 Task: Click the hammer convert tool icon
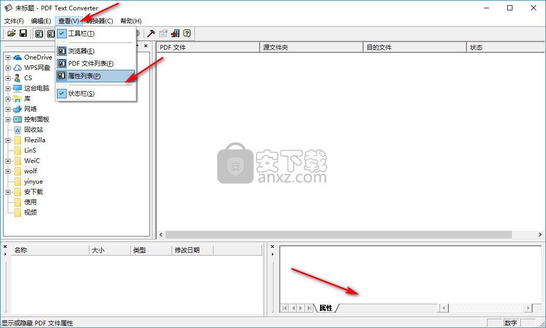click(x=151, y=34)
